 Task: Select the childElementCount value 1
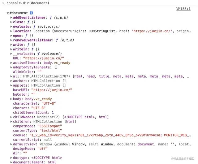(x=53, y=112)
